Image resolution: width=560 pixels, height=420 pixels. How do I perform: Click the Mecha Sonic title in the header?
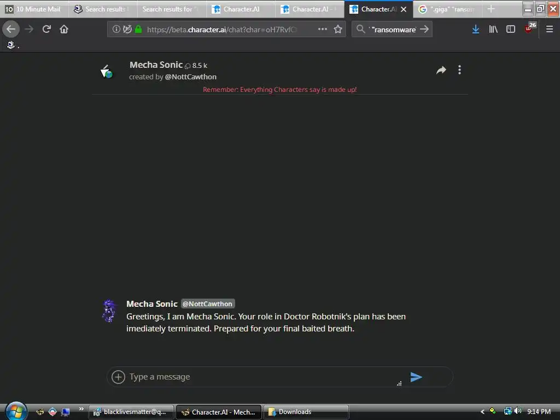[x=156, y=65]
